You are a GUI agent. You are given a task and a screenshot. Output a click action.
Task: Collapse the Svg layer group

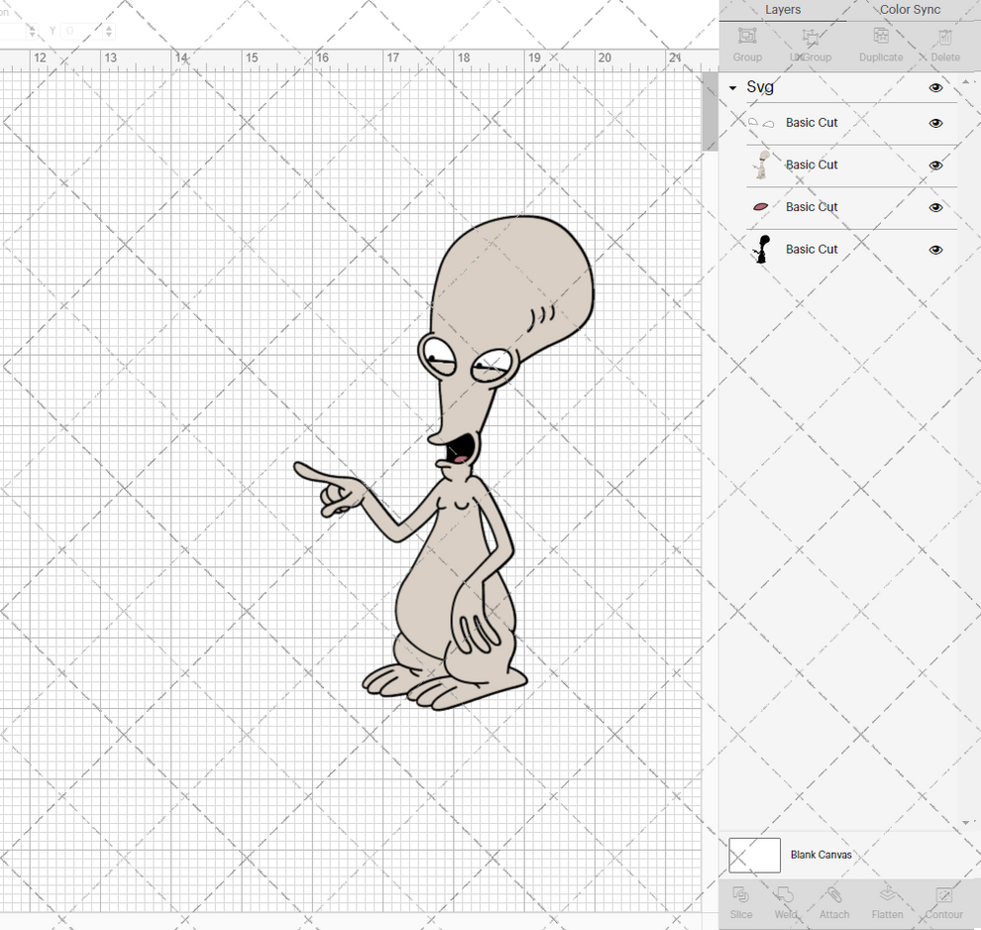pyautogui.click(x=732, y=87)
